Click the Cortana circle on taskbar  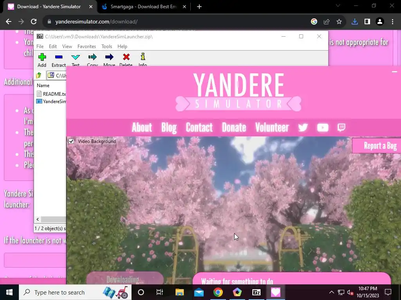tap(141, 292)
